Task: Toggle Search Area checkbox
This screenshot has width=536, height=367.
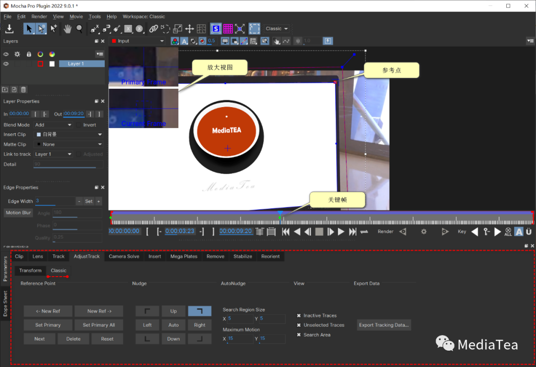Action: (299, 335)
